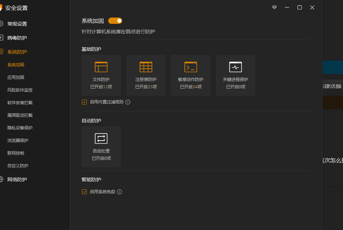The height and width of the screenshot is (230, 343).
Task: Open 常规设置 section
Action: (x=17, y=24)
